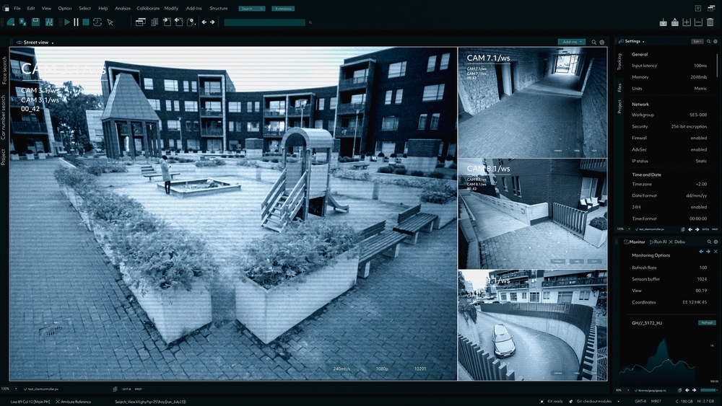Select the cursor pointer tool

point(110,22)
